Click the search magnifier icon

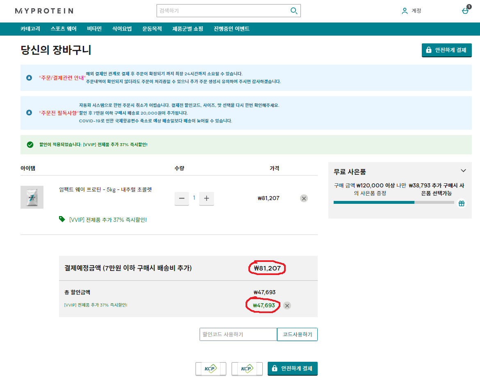pos(293,11)
